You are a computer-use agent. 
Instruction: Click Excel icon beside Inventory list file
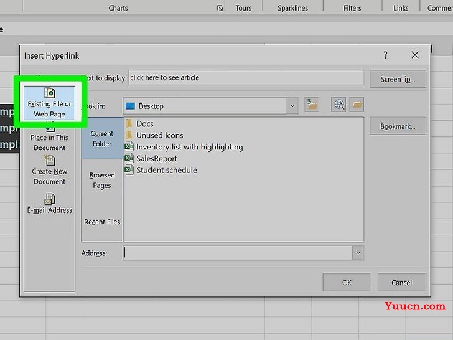coord(129,146)
